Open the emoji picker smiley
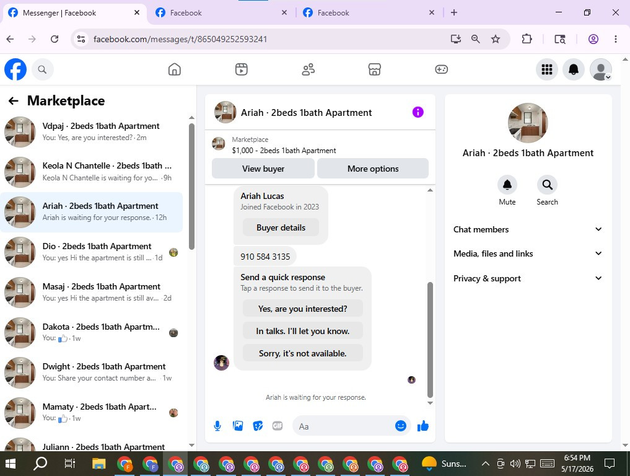 401,426
